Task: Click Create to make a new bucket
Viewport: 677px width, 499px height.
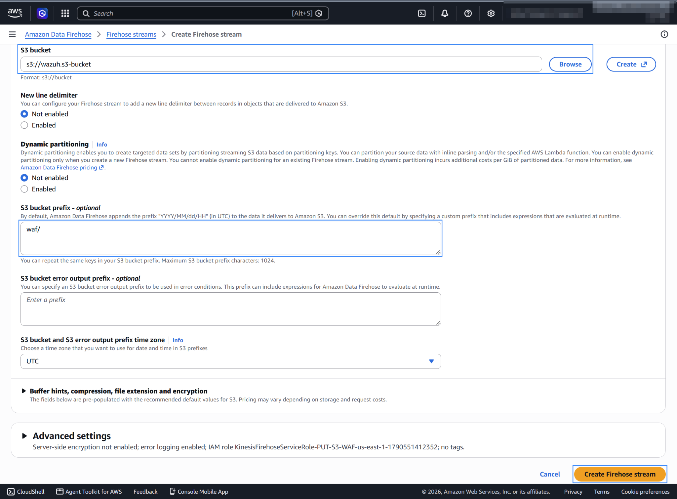Action: coord(631,64)
